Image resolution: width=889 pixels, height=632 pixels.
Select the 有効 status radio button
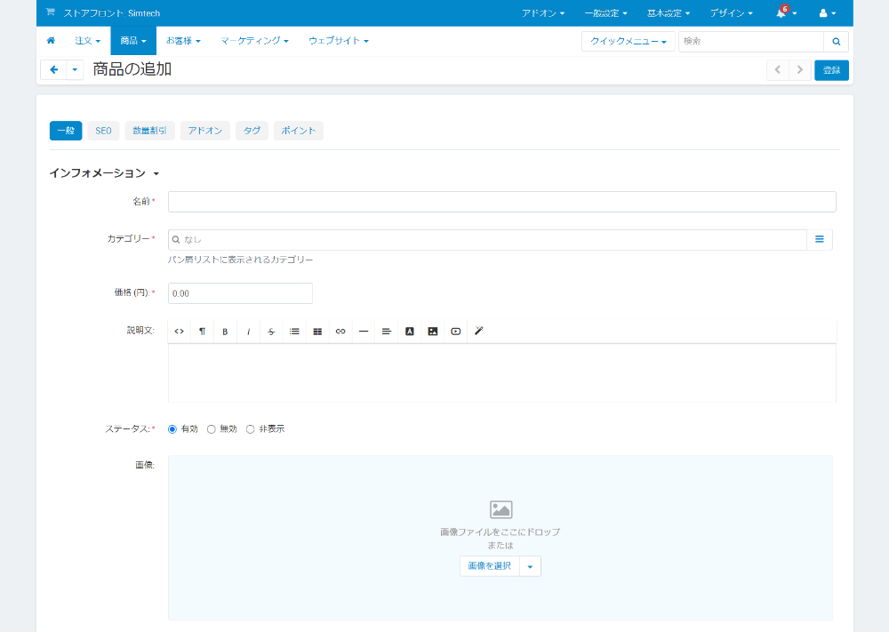(172, 429)
